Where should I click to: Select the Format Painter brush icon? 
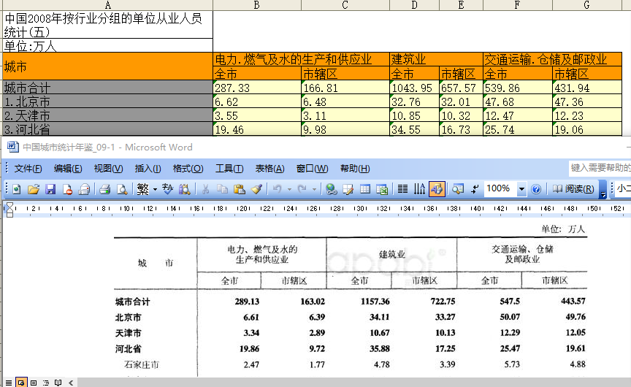(256, 188)
